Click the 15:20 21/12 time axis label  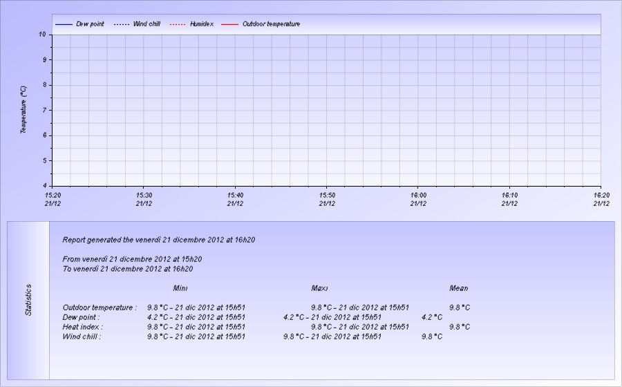pyautogui.click(x=53, y=200)
